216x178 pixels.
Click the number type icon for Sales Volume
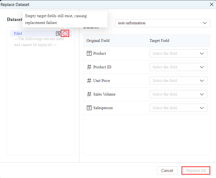tap(89, 94)
